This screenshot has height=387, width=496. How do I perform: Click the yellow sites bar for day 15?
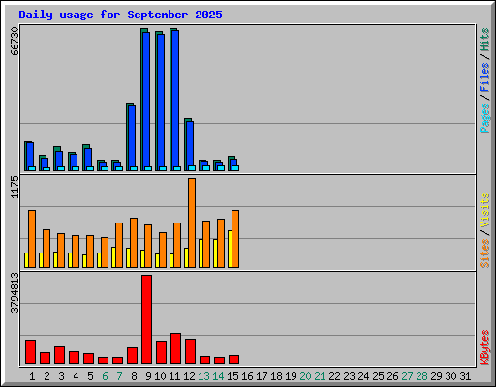point(230,249)
